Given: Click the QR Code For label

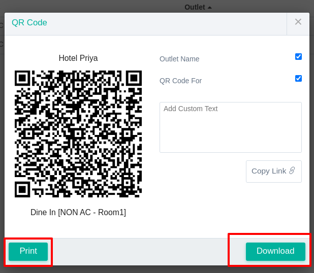Looking at the screenshot, I should click(x=180, y=81).
